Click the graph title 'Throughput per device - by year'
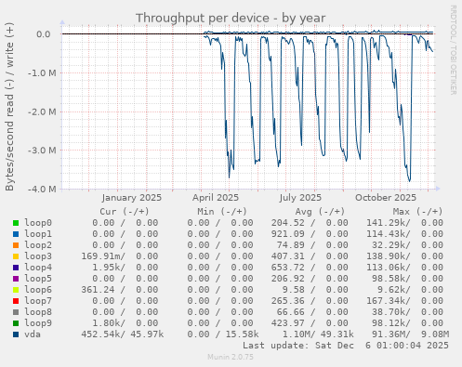This screenshot has width=462, height=367. [231, 18]
